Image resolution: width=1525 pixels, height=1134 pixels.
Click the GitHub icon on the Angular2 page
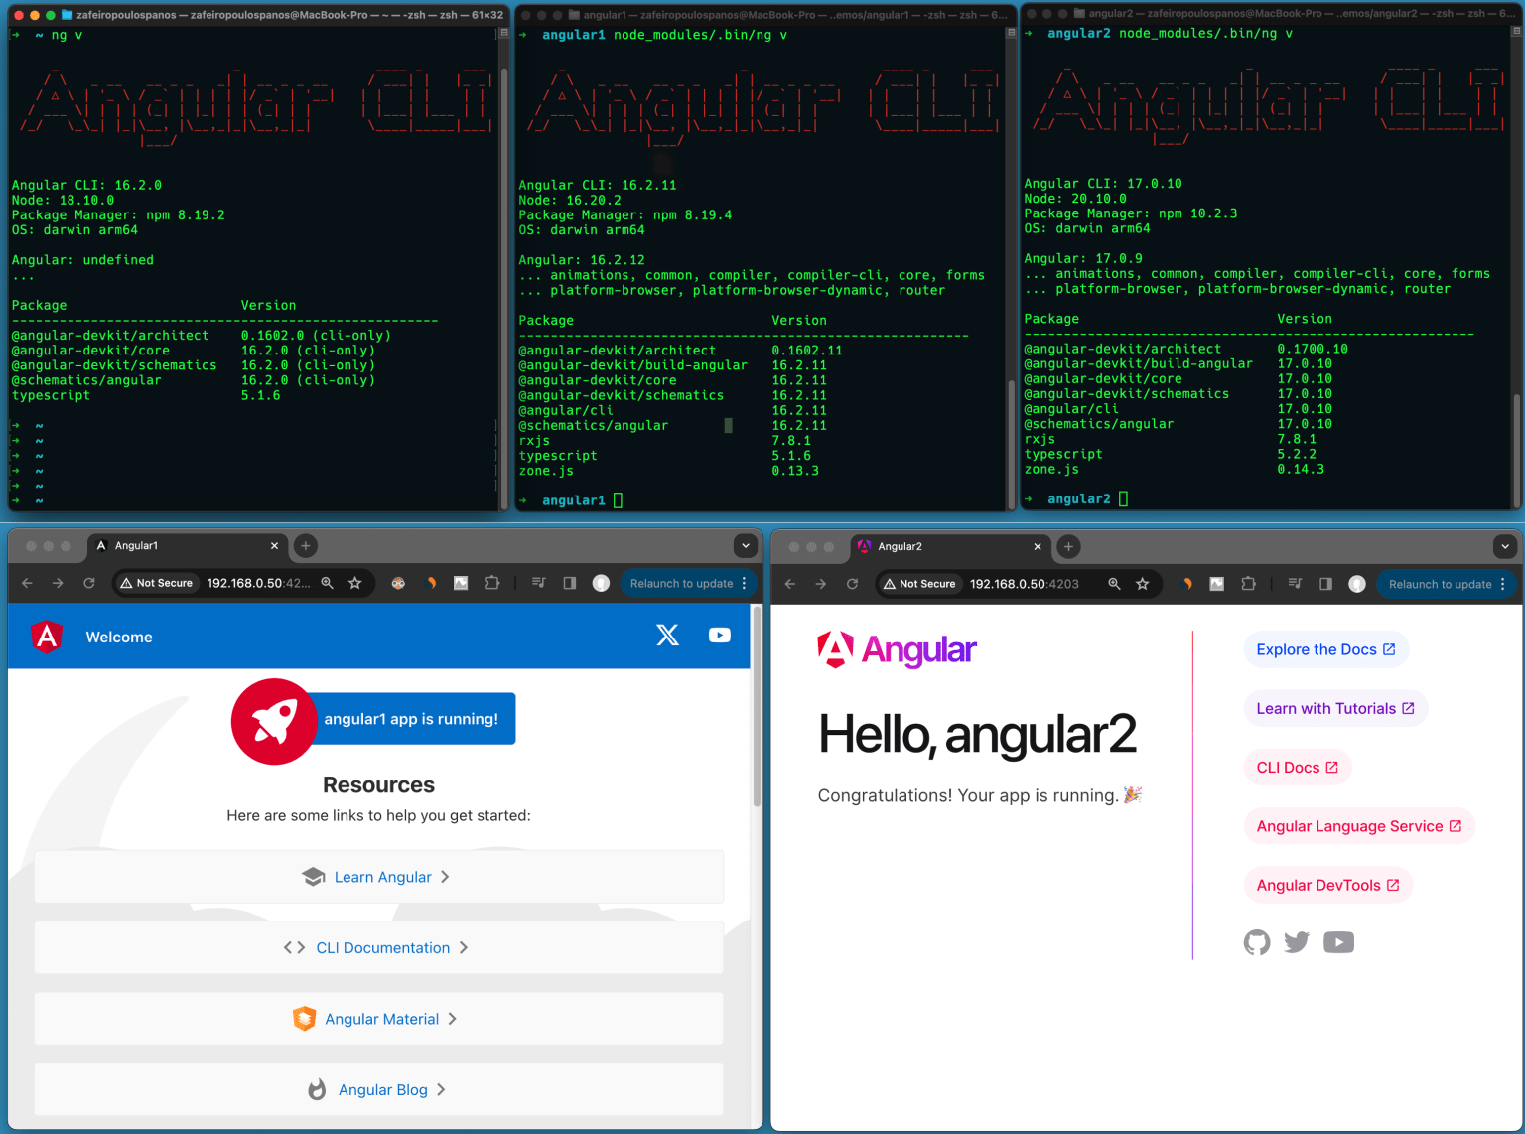(x=1257, y=941)
